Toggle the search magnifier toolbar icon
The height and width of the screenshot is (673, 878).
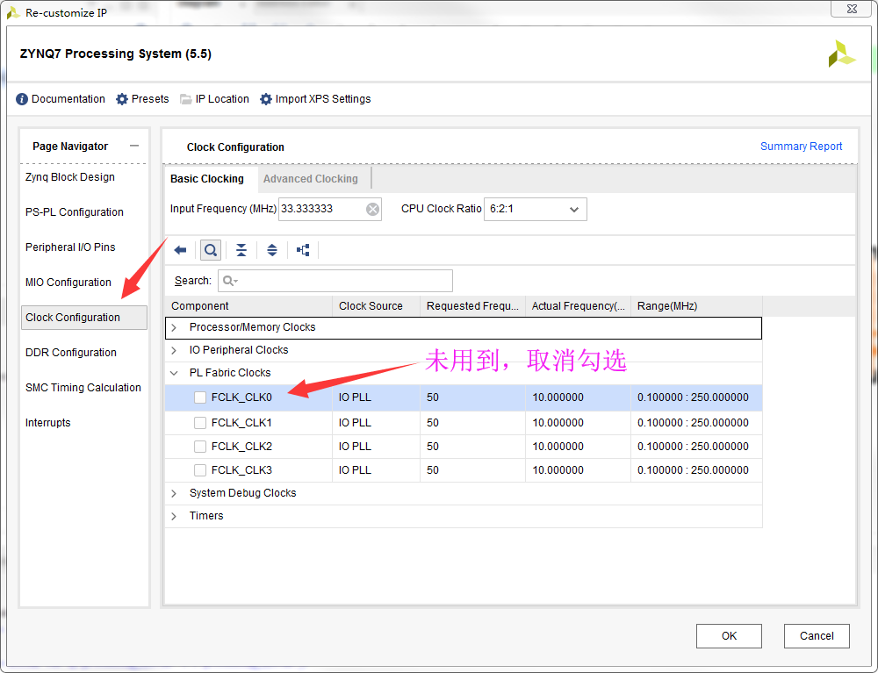click(x=211, y=250)
